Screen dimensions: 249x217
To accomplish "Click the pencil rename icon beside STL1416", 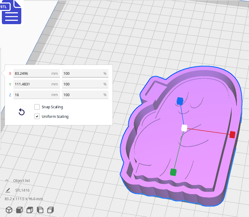I will pyautogui.click(x=8, y=190).
